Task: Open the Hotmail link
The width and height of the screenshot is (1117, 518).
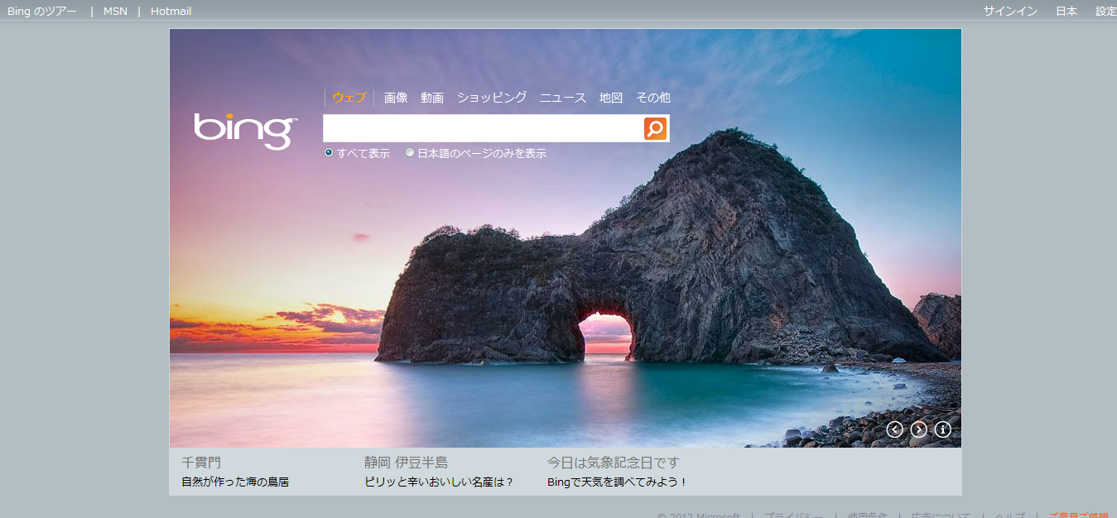Action: 171,11
